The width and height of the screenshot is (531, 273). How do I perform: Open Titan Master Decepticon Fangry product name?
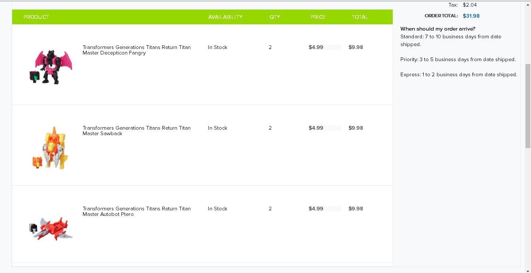click(136, 50)
